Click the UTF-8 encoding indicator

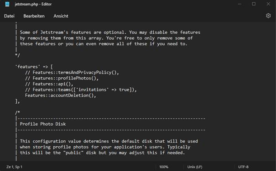[x=243, y=167]
